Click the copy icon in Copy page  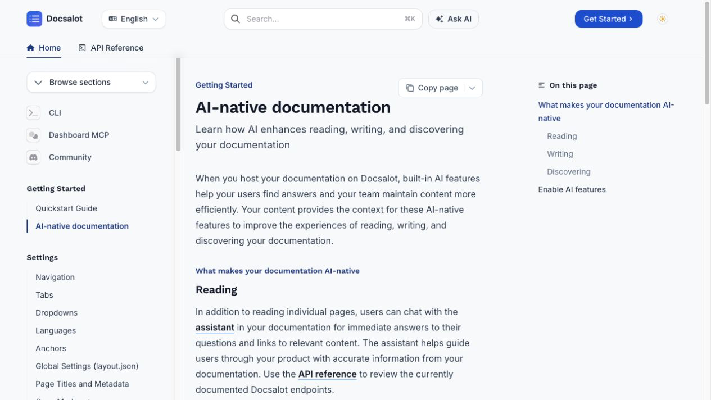(410, 88)
